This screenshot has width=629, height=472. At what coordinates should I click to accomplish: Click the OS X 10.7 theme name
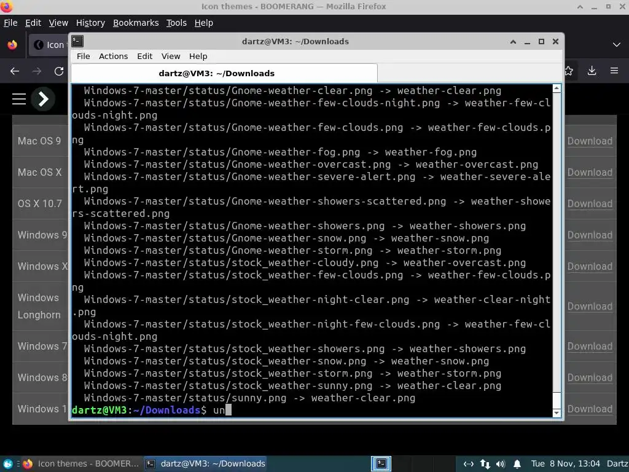click(40, 203)
